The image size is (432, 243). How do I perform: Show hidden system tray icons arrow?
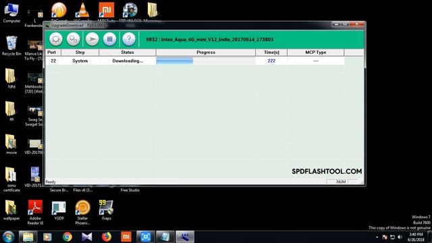pos(377,237)
